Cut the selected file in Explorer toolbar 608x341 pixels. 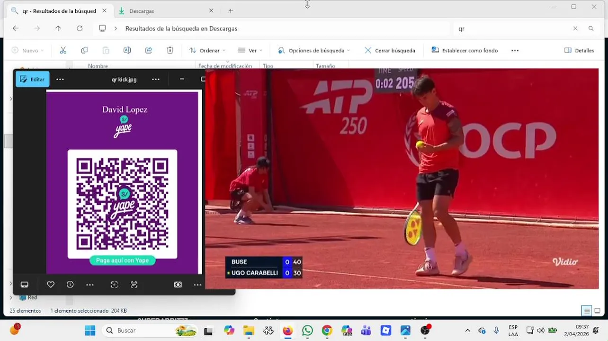(63, 50)
